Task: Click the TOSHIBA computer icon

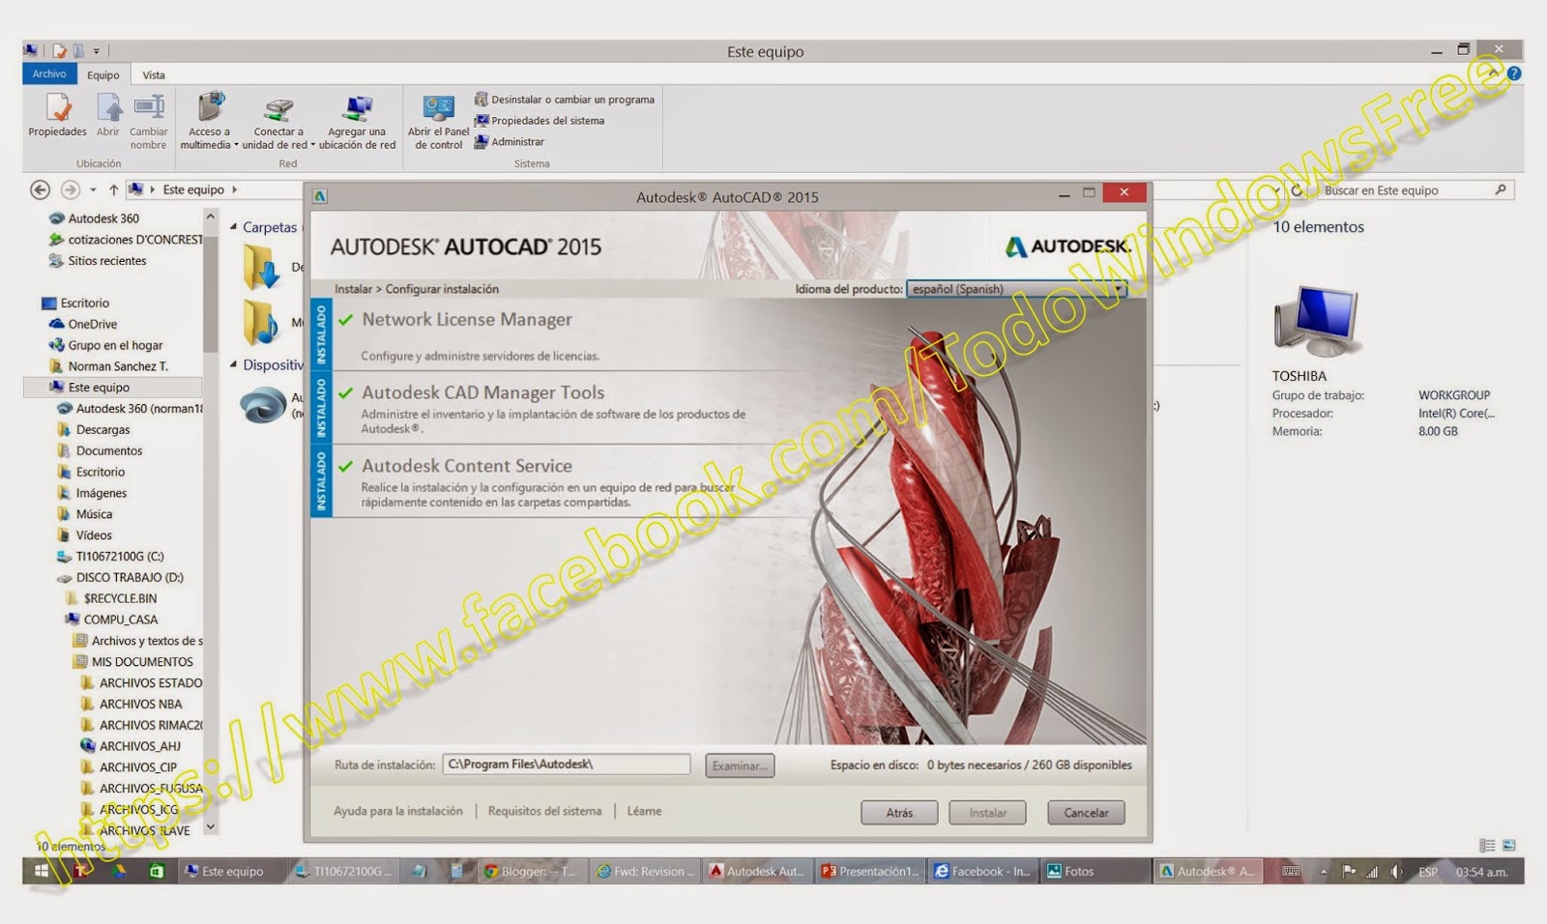Action: 1316,322
